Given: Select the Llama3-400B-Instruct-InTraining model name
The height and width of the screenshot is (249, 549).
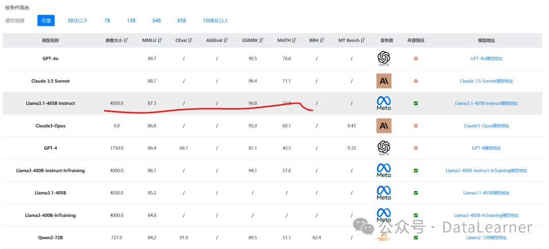Looking at the screenshot, I should [x=50, y=171].
